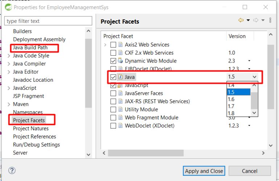This screenshot has height=181, width=279.
Task: Click the Cancel button
Action: pos(250,171)
